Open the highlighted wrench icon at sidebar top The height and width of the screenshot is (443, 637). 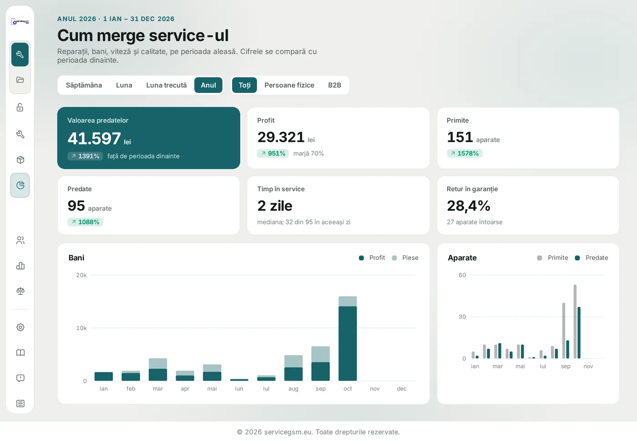tap(20, 55)
